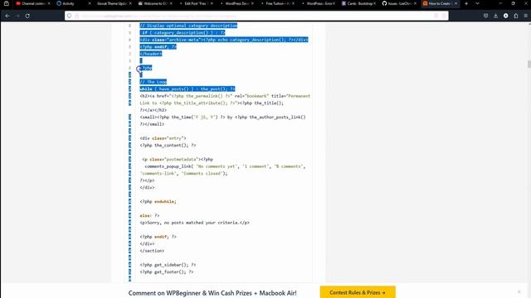Go back to the previous page
531x298 pixels.
pos(7,16)
